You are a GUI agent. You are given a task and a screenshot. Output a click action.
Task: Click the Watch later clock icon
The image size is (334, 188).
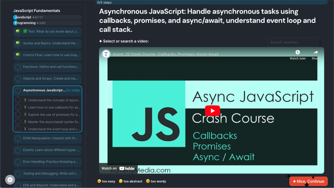297,52
